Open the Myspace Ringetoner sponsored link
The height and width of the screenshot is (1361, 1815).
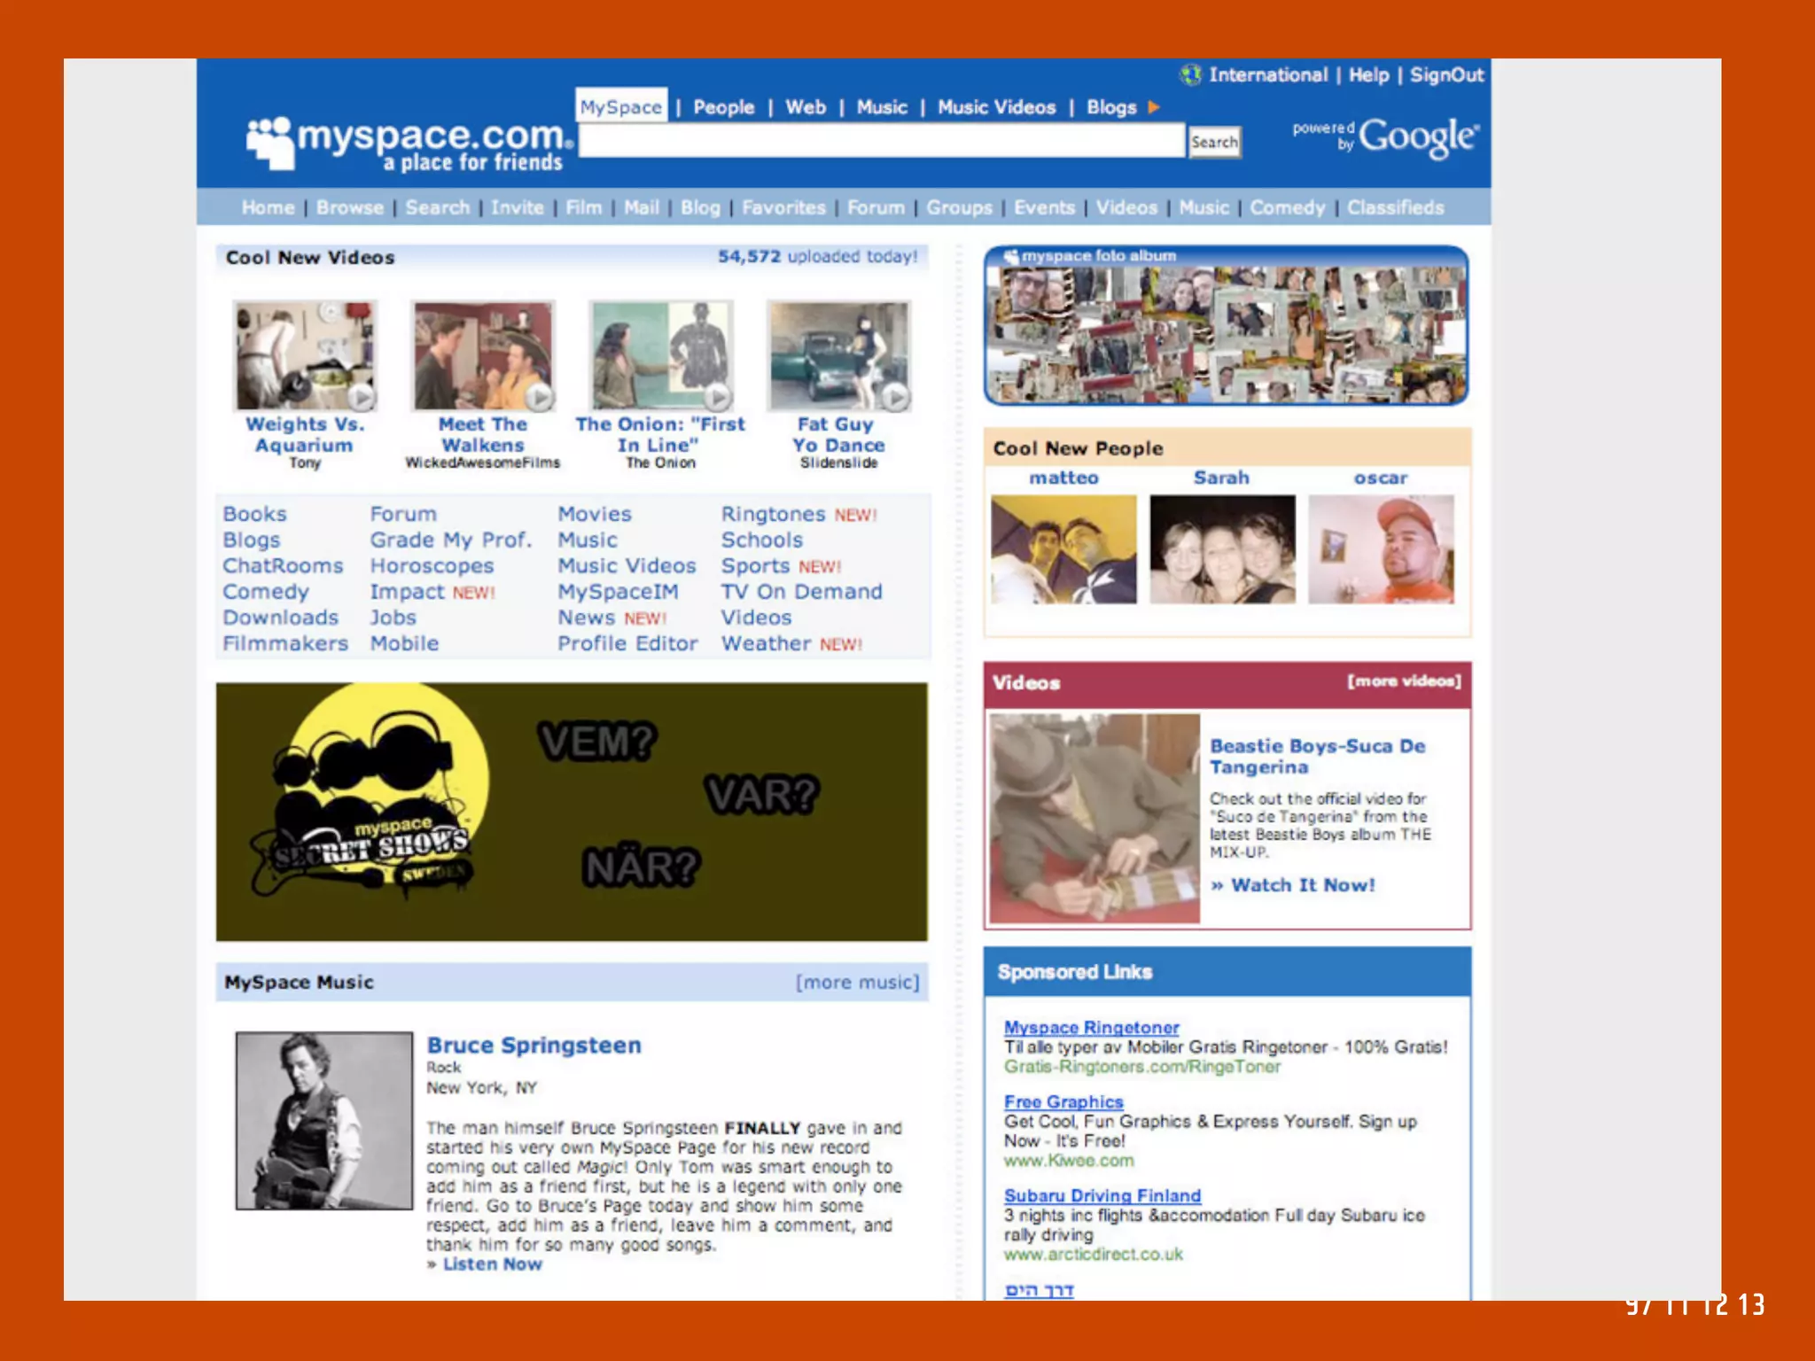pos(1091,1027)
